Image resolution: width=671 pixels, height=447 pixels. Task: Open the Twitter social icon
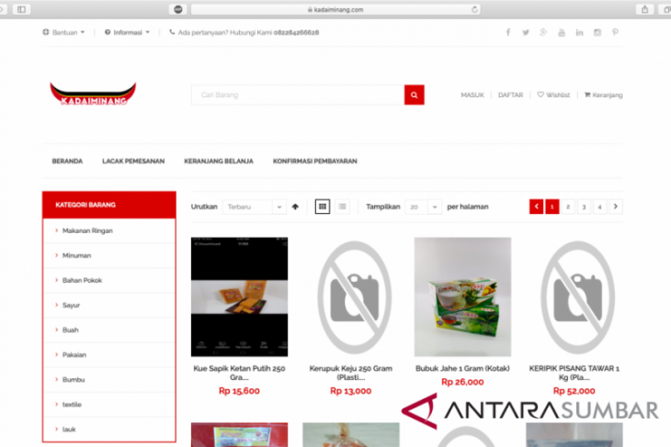tap(526, 32)
